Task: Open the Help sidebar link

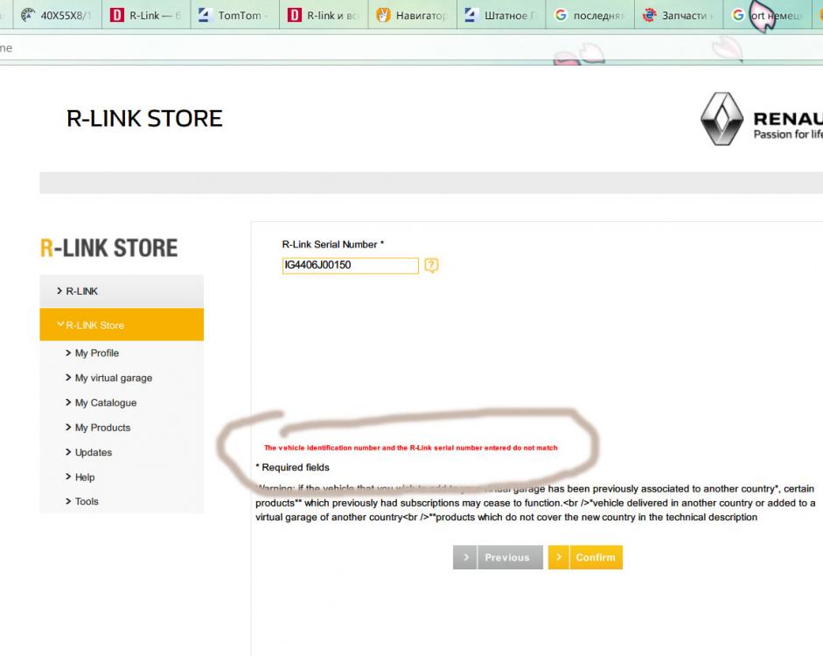Action: point(85,477)
